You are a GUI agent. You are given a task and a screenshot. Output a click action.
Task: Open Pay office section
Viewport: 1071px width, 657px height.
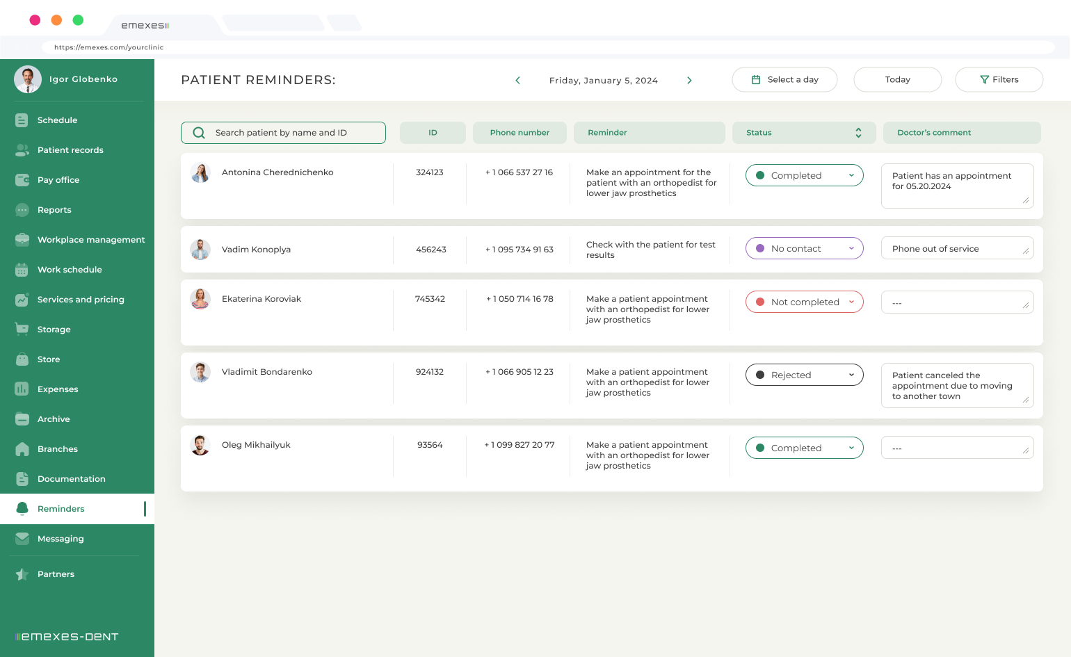point(77,180)
